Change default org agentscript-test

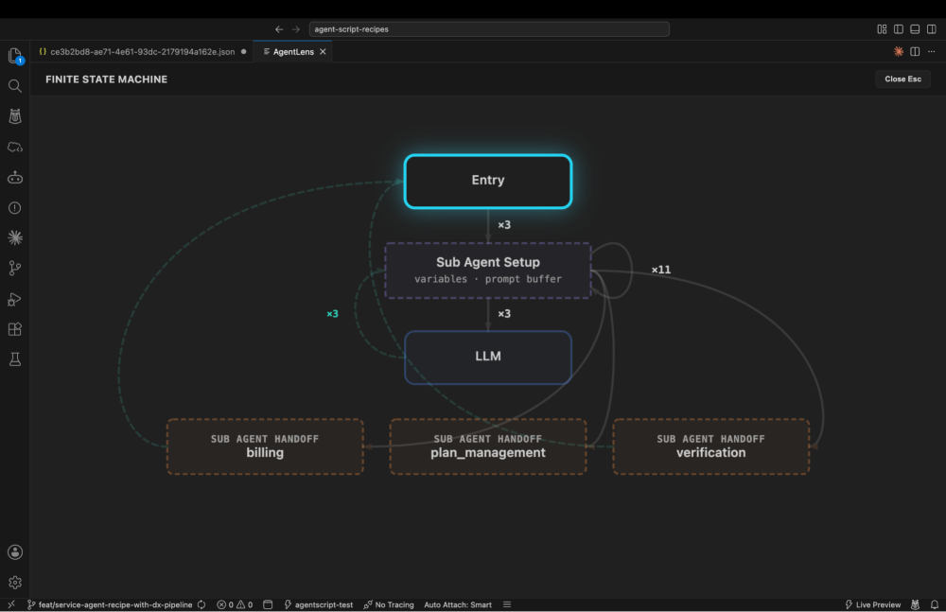(x=319, y=604)
